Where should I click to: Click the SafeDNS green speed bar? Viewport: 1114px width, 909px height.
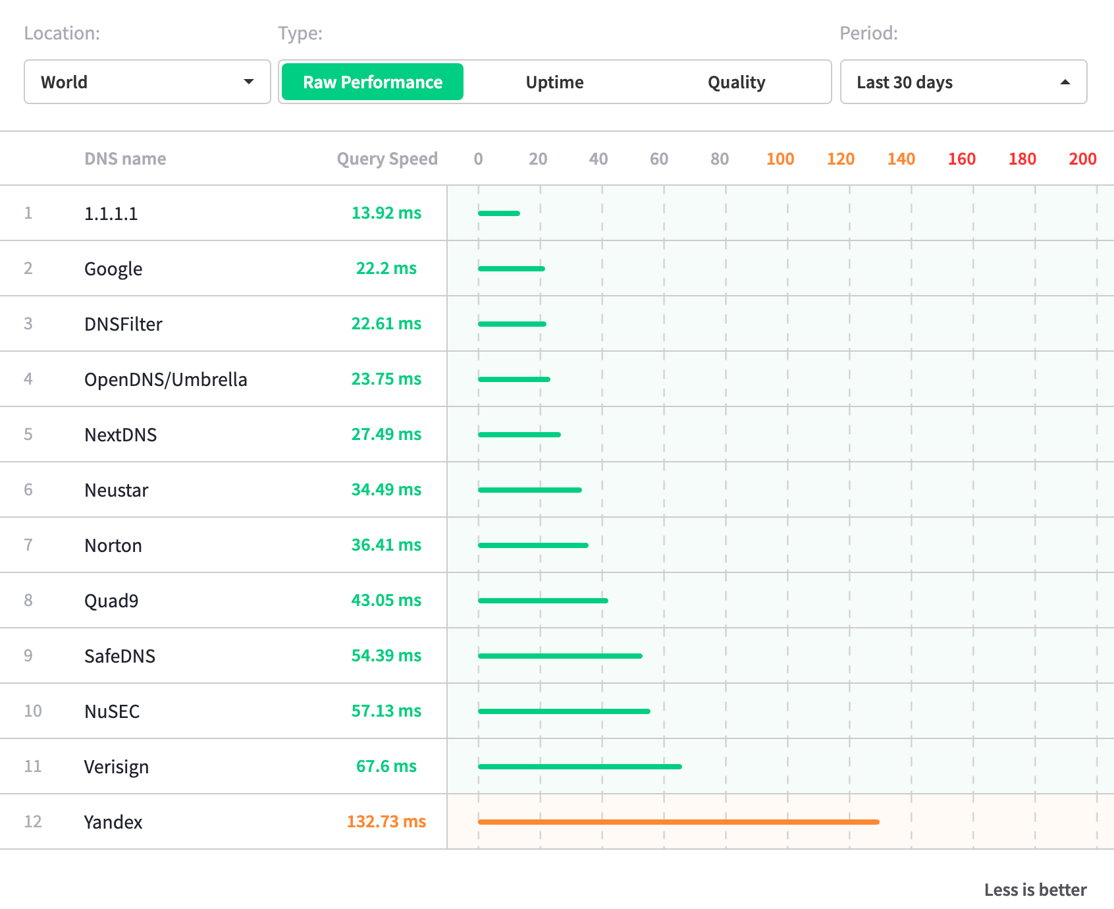[x=560, y=656]
